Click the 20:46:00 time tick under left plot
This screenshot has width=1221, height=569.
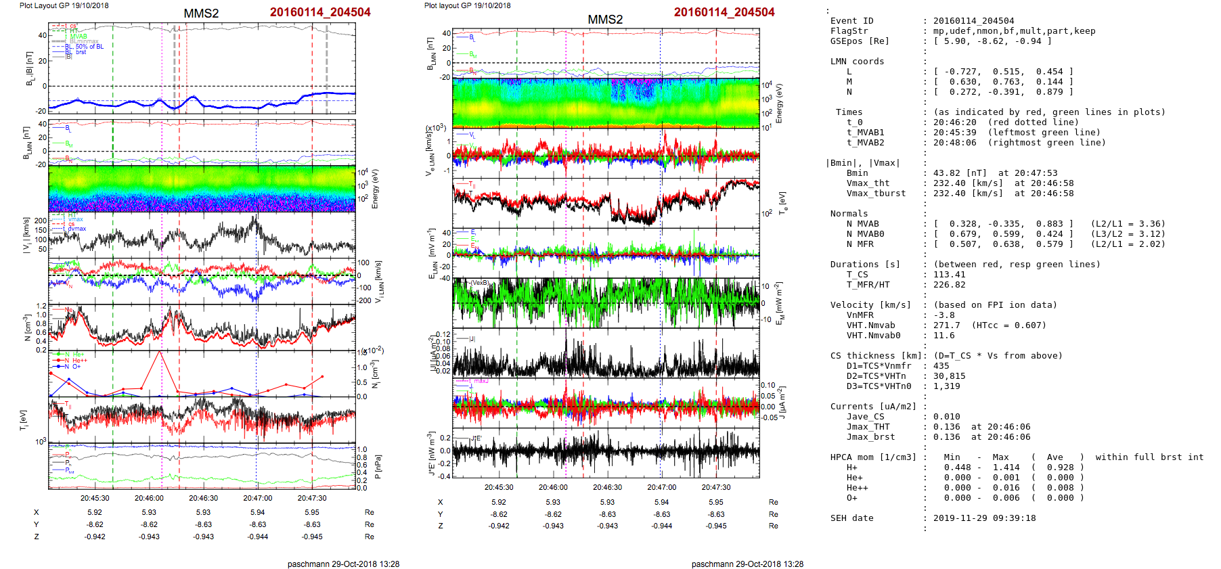149,498
